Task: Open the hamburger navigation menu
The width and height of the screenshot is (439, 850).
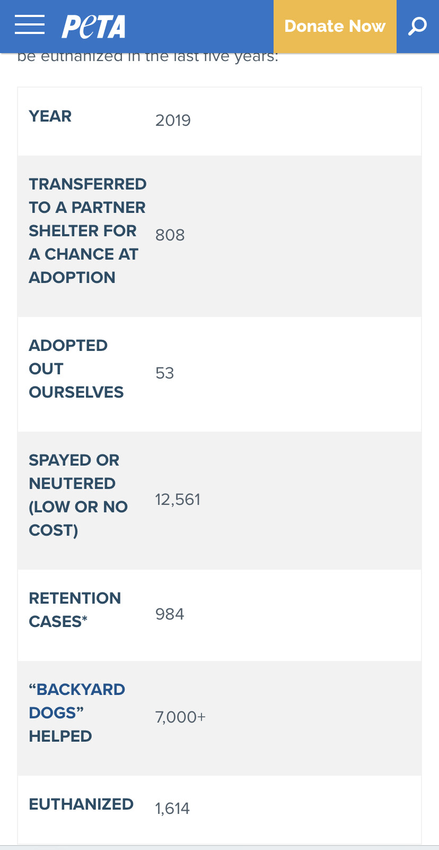Action: click(30, 25)
